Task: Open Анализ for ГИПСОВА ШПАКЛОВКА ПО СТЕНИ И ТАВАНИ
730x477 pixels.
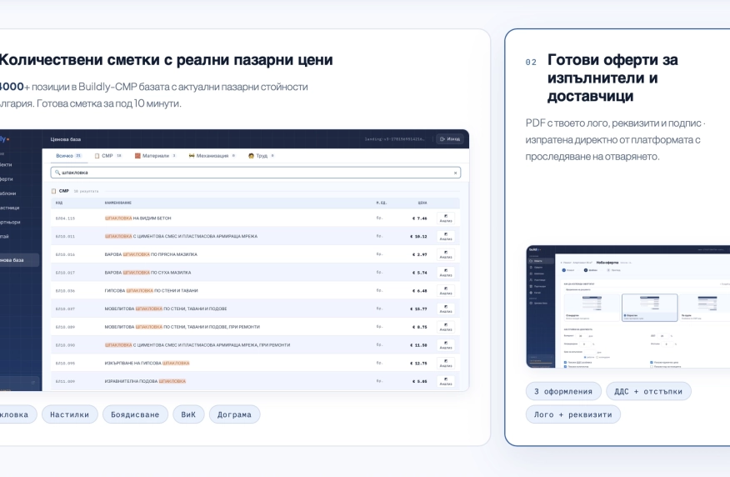Action: (446, 291)
